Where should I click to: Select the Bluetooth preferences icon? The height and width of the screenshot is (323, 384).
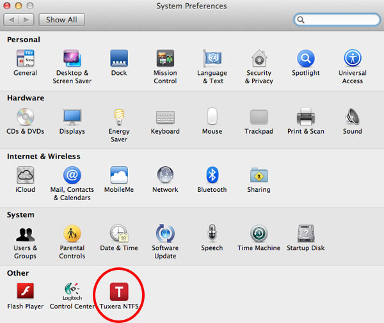pos(212,175)
